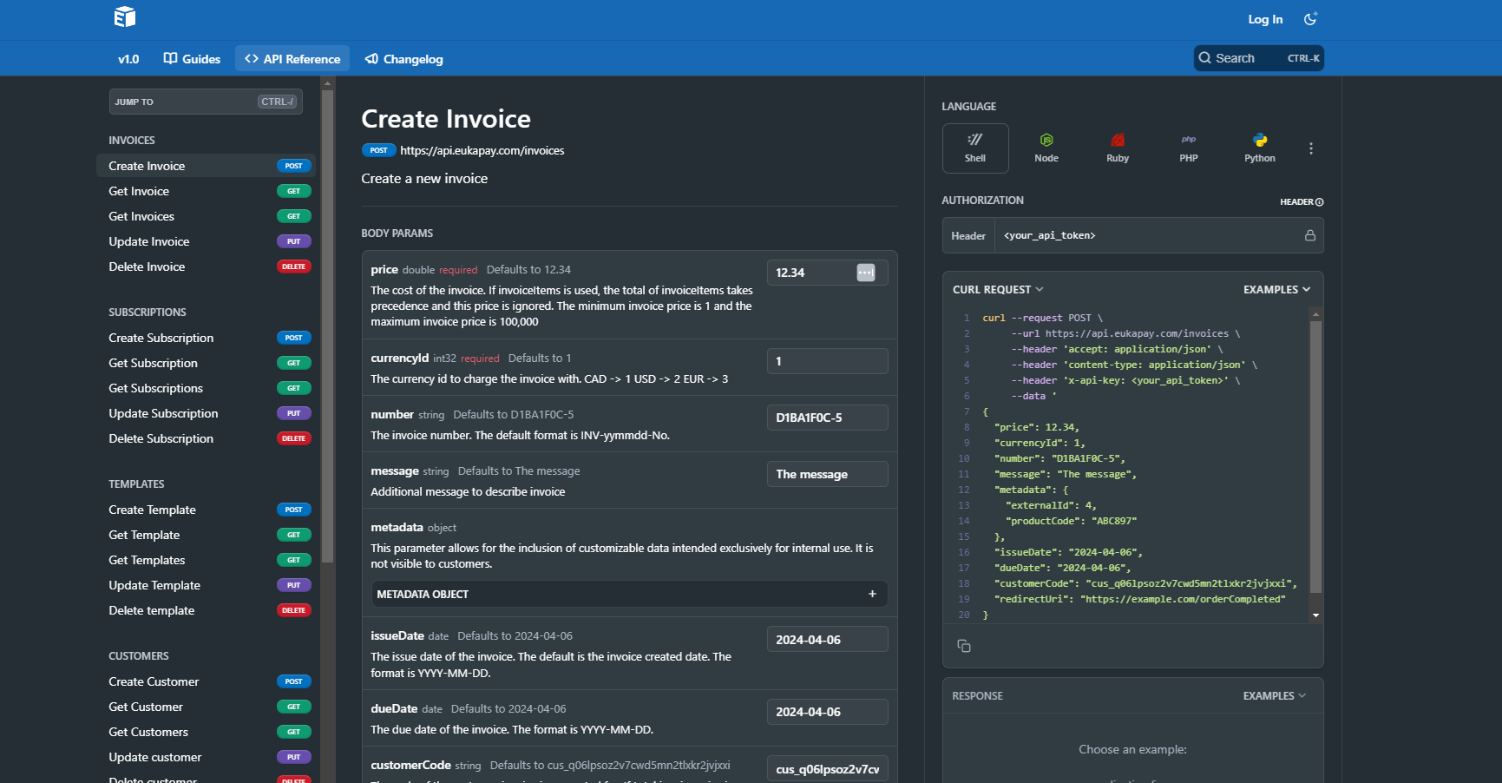The image size is (1502, 783).
Task: Click the number input field D1BA1F0C-5
Action: click(828, 418)
